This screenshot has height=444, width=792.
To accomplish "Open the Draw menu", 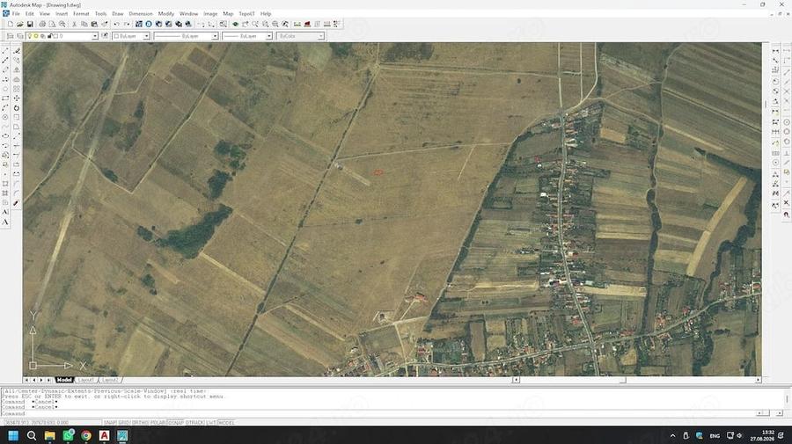I will tap(118, 13).
